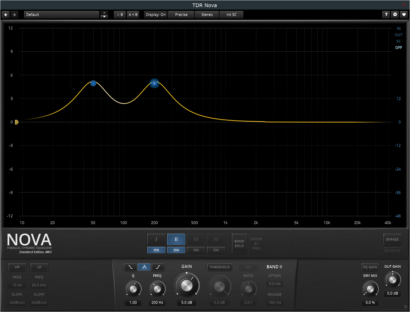The image size is (410, 312).
Task: Toggle BAND SOLO button
Action: [x=239, y=243]
